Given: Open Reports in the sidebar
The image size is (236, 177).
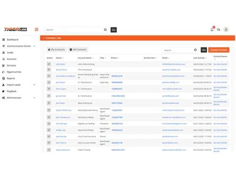Looking at the screenshot, I should point(11,78).
